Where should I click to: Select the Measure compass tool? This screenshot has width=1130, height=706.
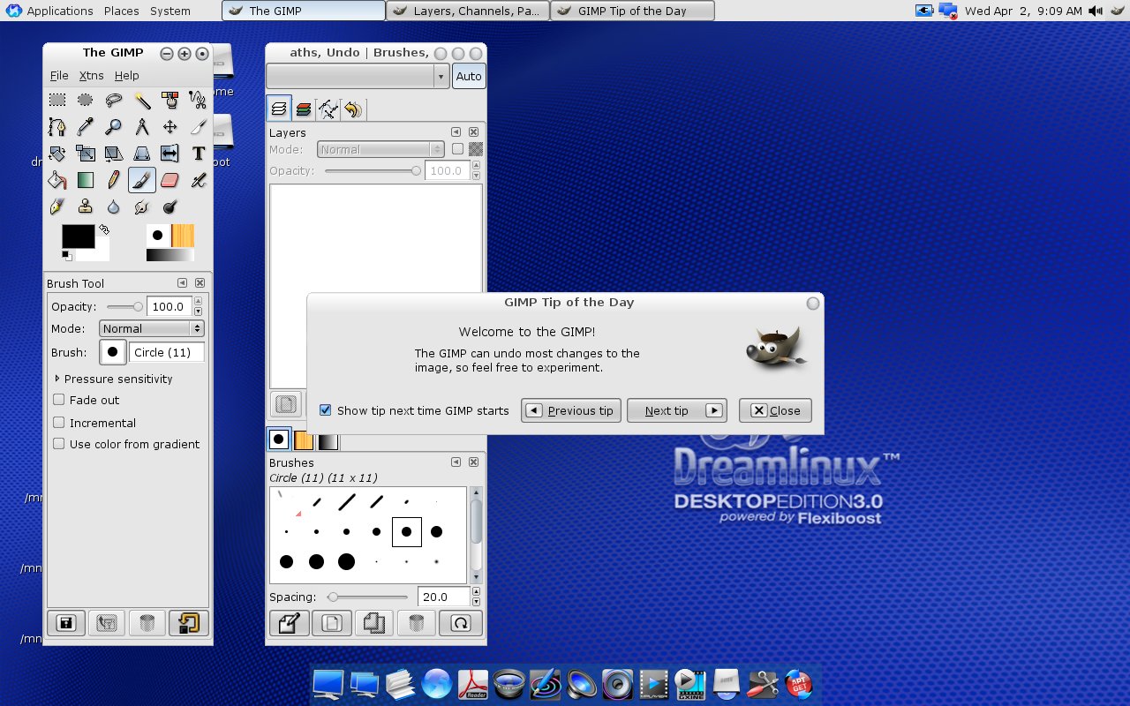click(142, 127)
